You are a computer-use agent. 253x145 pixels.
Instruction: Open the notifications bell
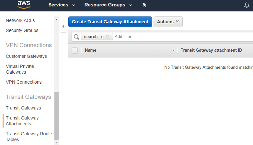247,5
